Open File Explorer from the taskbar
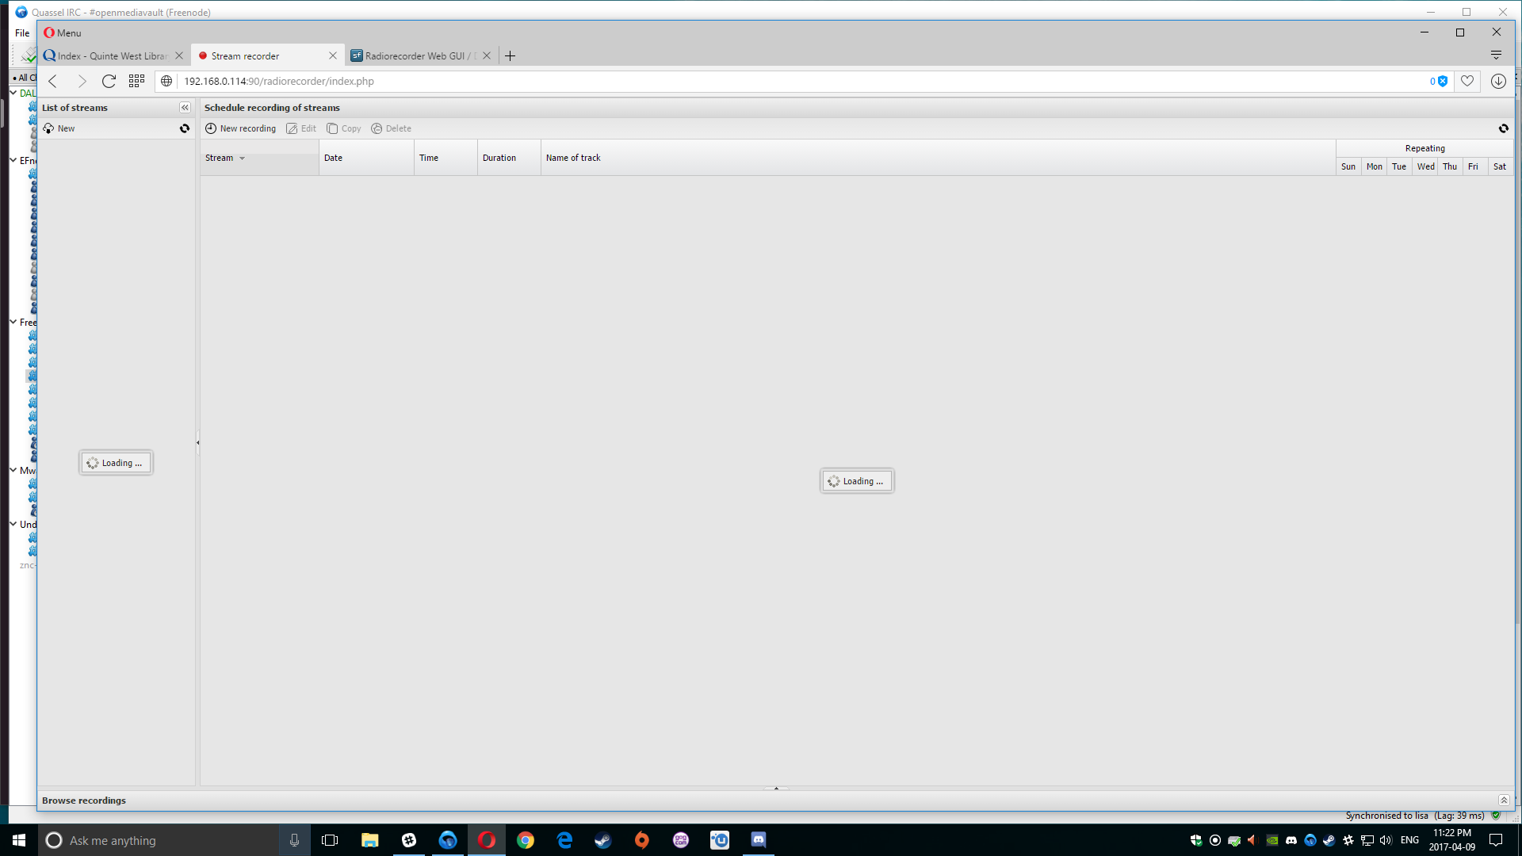The height and width of the screenshot is (856, 1522). (x=369, y=840)
